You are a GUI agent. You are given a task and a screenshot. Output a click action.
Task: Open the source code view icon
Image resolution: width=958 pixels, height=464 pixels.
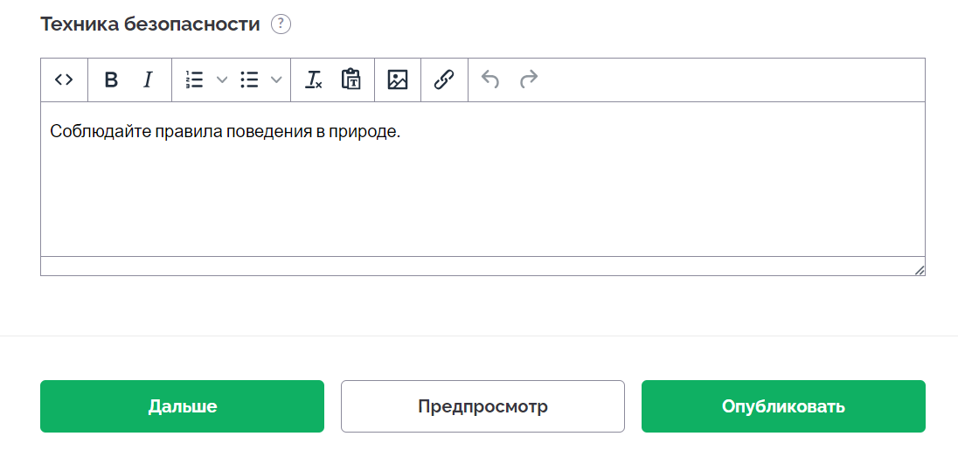[x=64, y=80]
